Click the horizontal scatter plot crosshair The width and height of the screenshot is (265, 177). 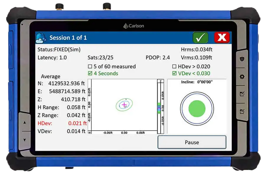(125, 105)
